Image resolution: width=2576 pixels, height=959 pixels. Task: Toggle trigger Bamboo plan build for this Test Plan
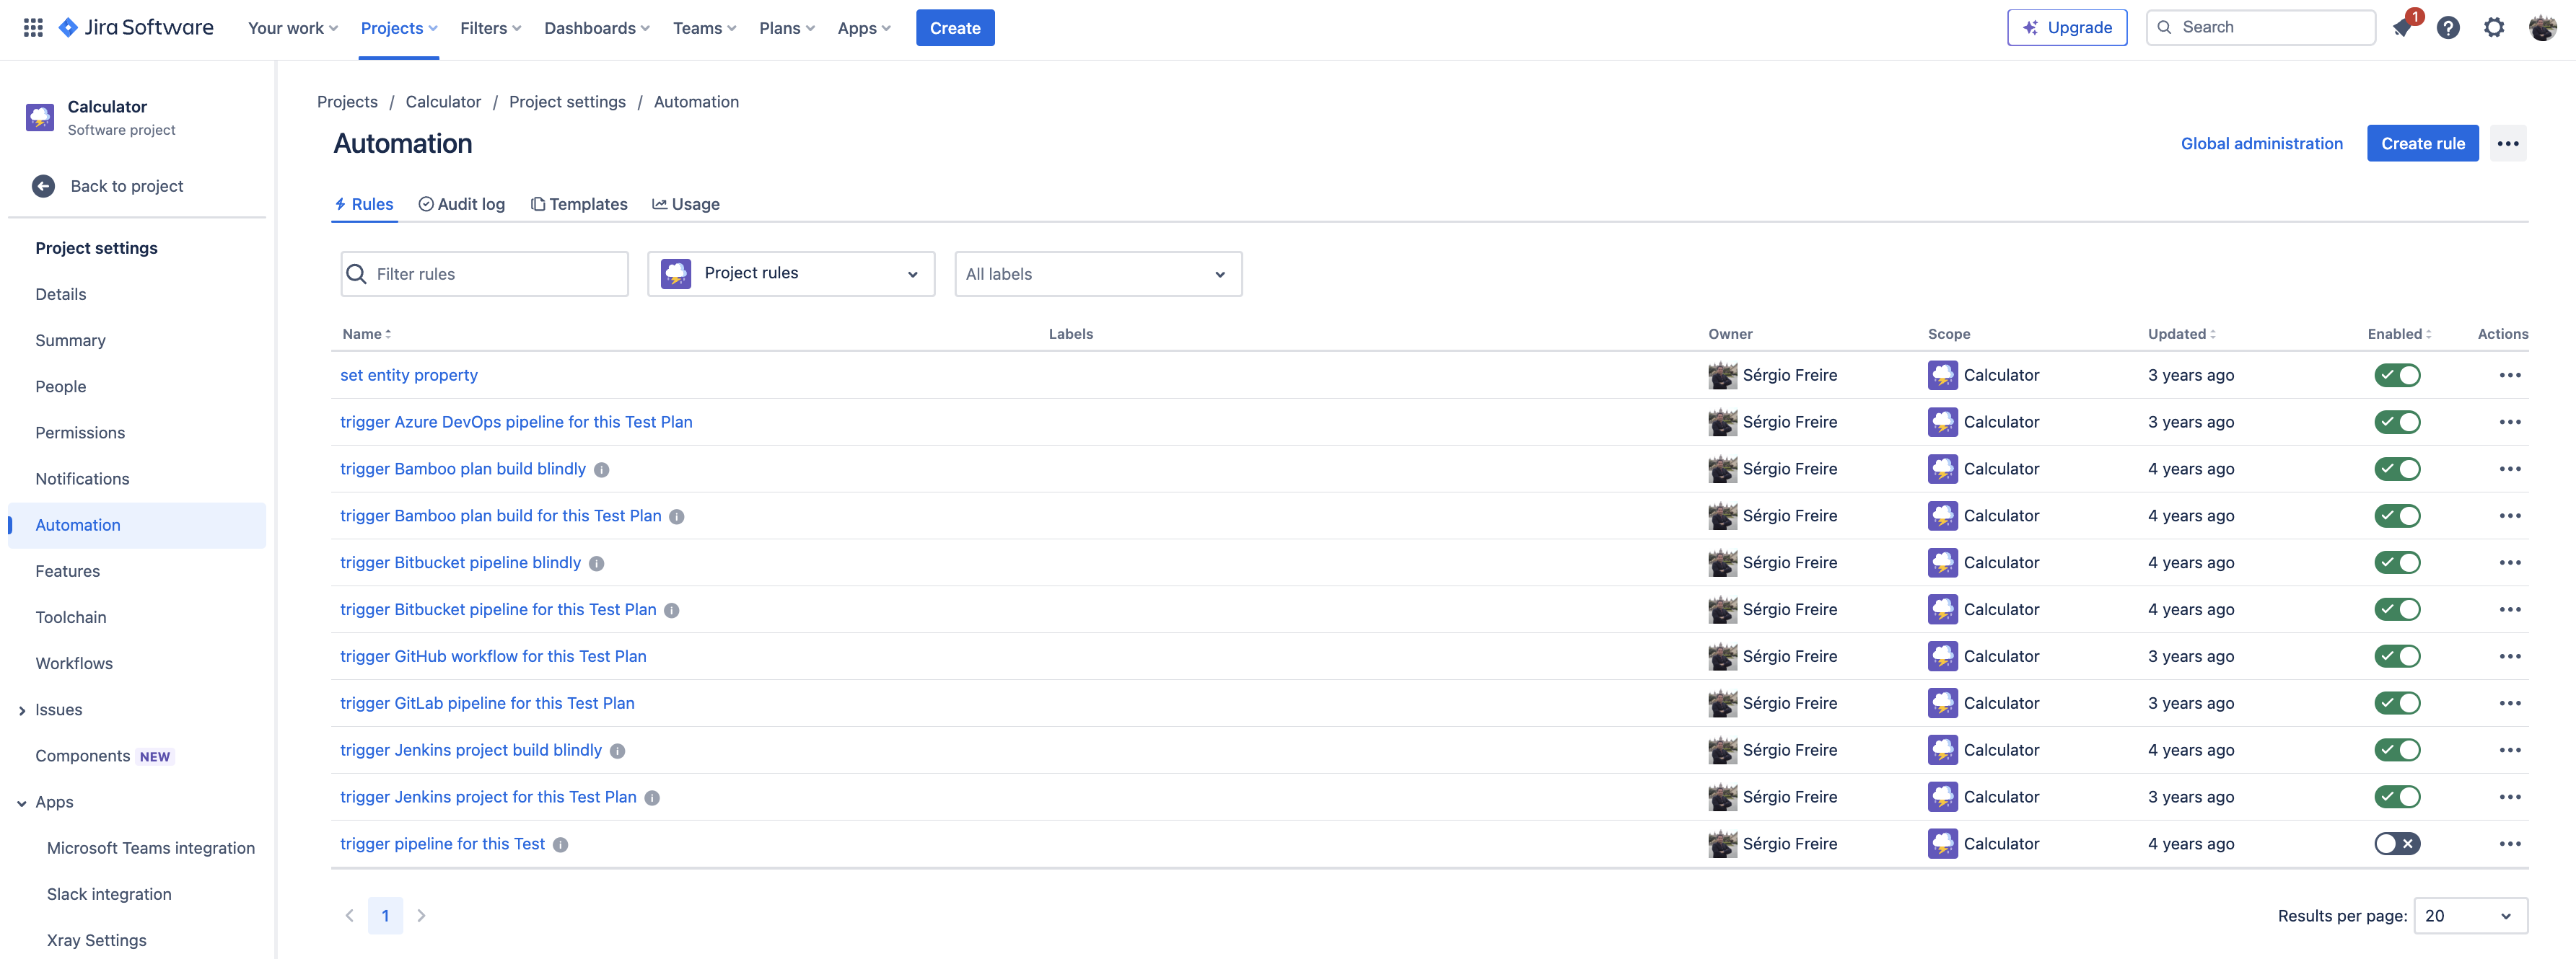click(2397, 516)
